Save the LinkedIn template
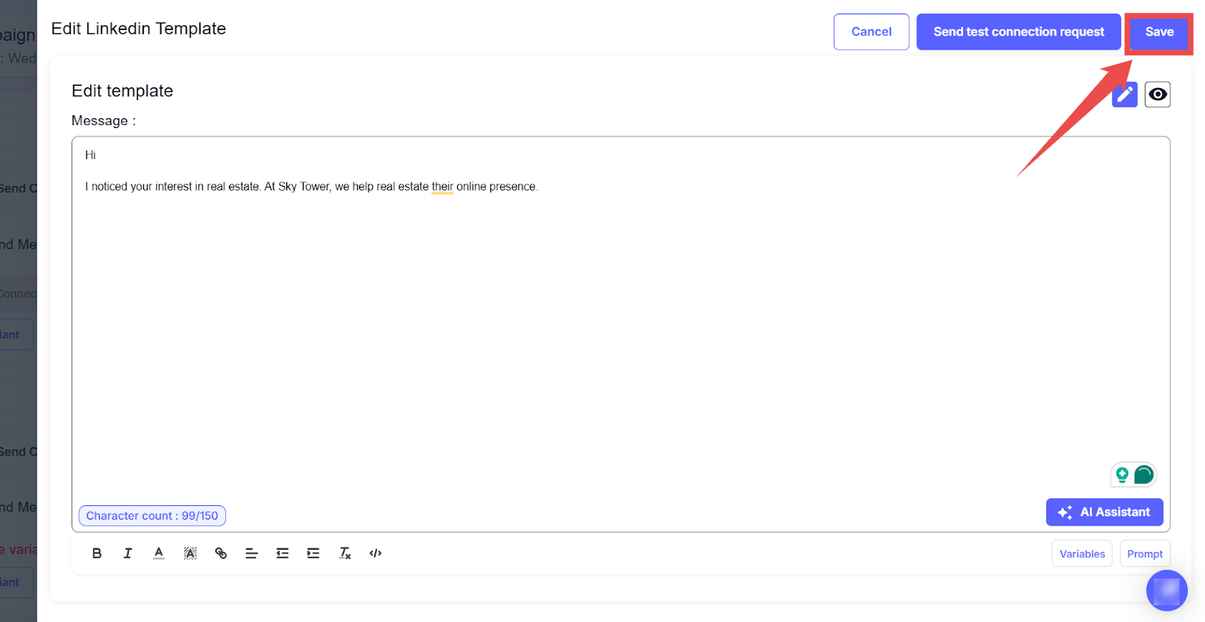This screenshot has width=1205, height=622. tap(1159, 32)
